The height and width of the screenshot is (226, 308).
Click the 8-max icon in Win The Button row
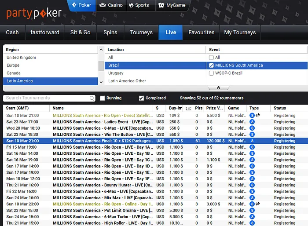(252, 135)
